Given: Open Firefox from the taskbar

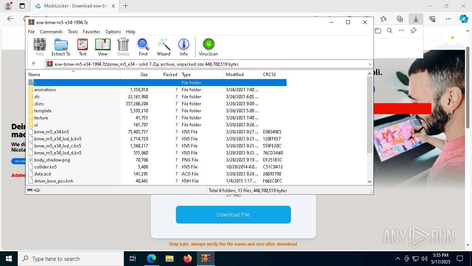Looking at the screenshot, I should pos(187,259).
